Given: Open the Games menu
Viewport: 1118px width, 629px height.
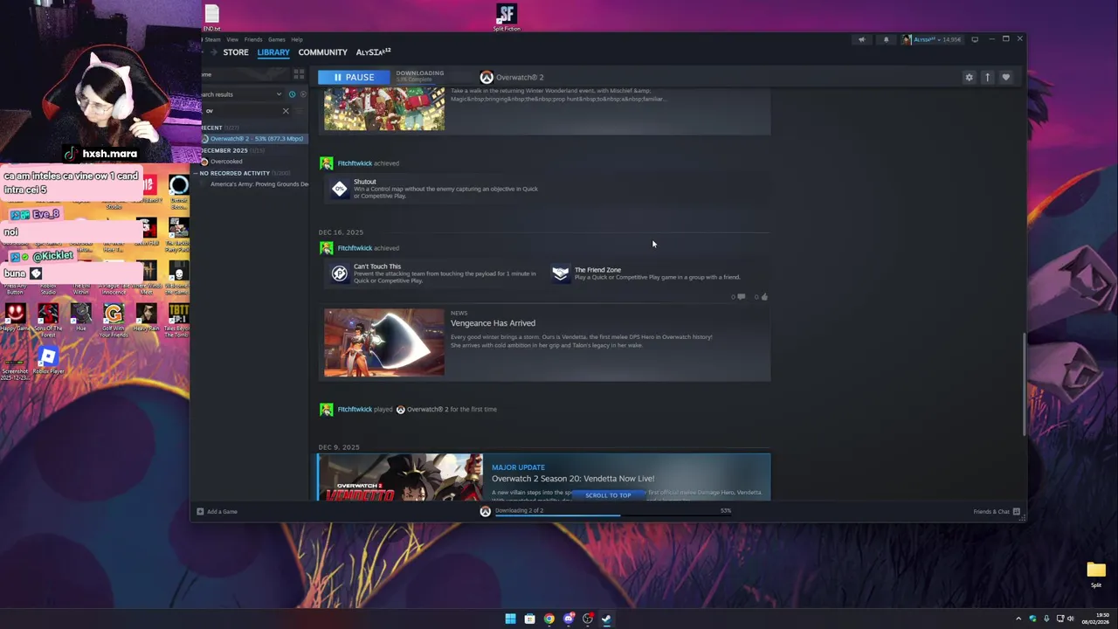Looking at the screenshot, I should point(277,39).
